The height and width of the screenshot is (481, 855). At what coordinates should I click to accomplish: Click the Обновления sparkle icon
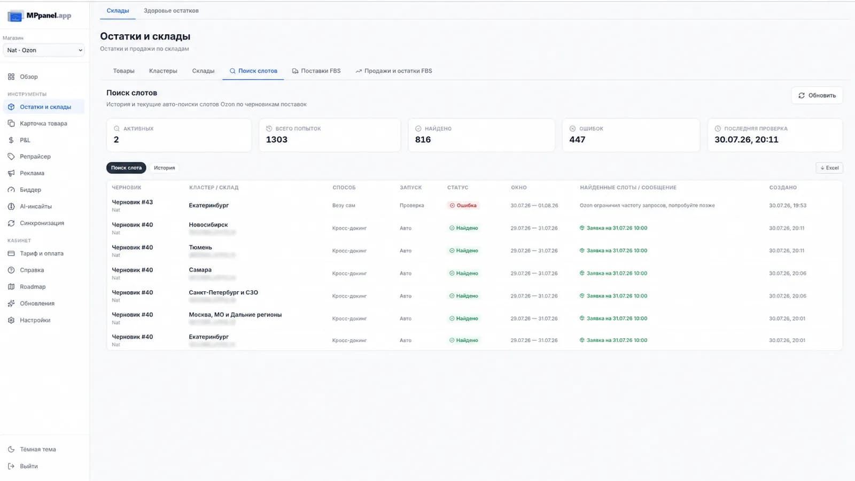click(11, 304)
